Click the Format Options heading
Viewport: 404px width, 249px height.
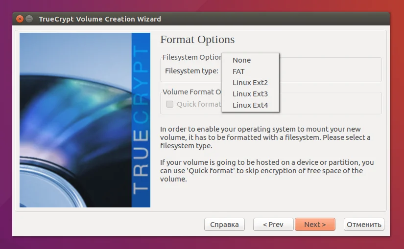pyautogui.click(x=197, y=40)
